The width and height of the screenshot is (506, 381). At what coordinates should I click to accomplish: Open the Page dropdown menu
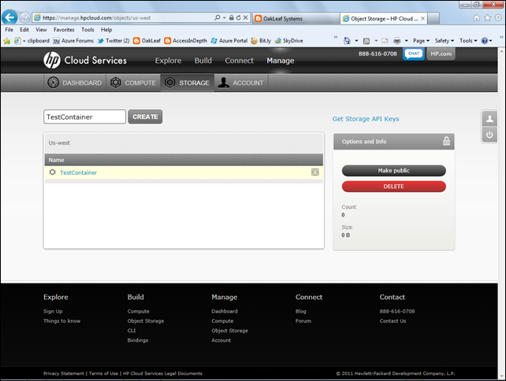pos(421,41)
